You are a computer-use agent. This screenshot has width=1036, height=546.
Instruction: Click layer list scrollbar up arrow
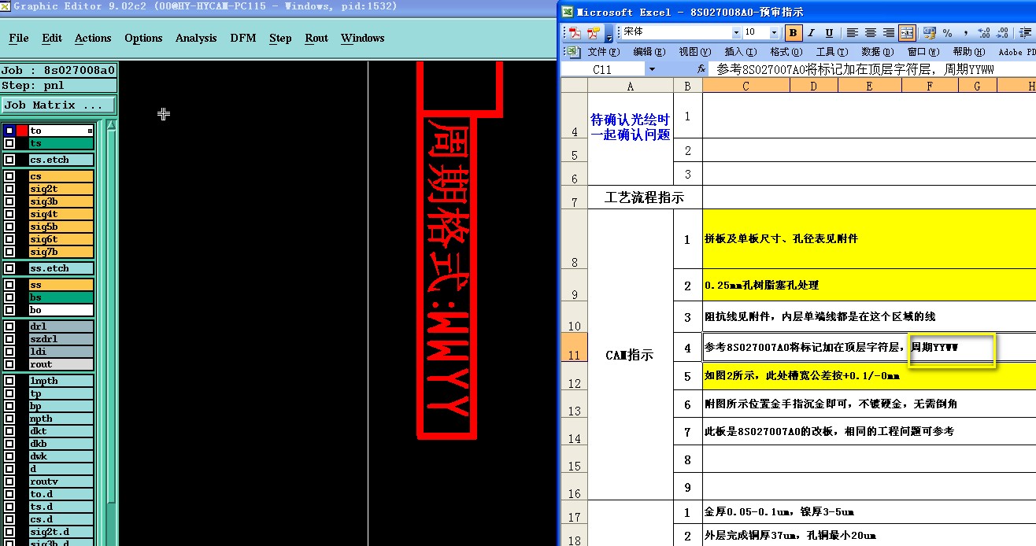point(112,125)
